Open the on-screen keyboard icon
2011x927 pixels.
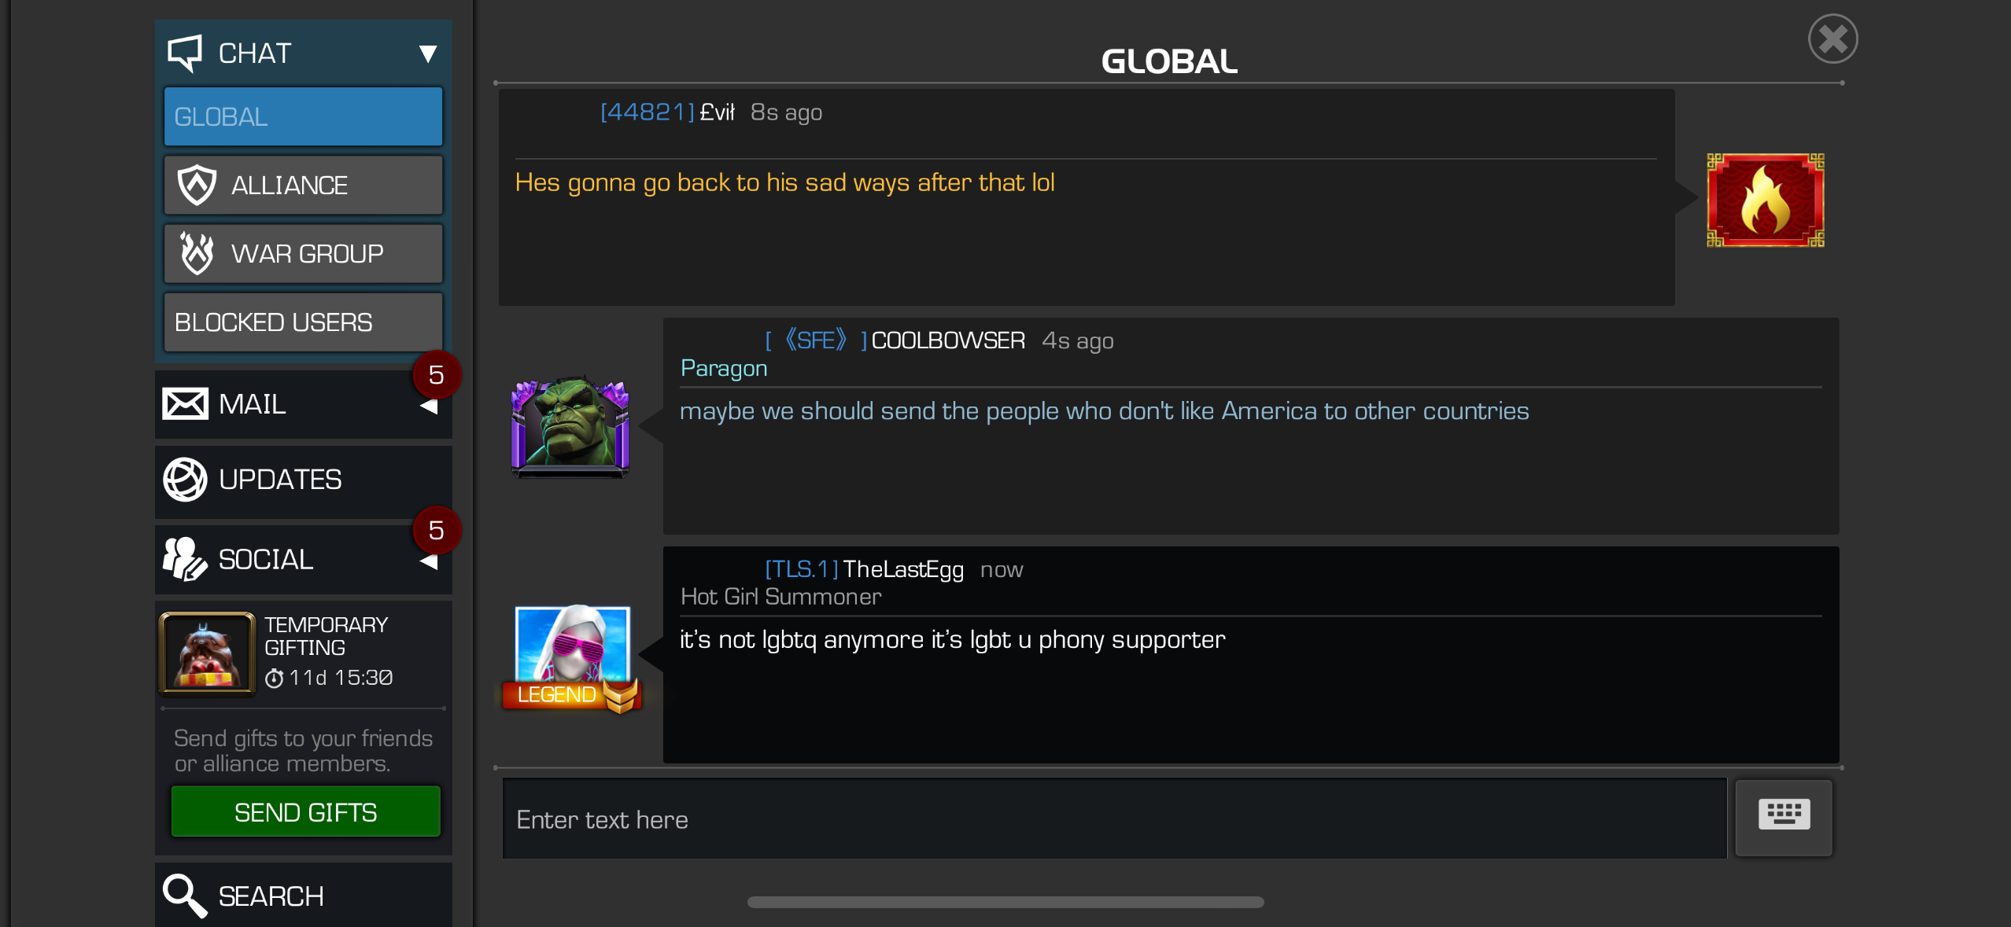point(1784,817)
